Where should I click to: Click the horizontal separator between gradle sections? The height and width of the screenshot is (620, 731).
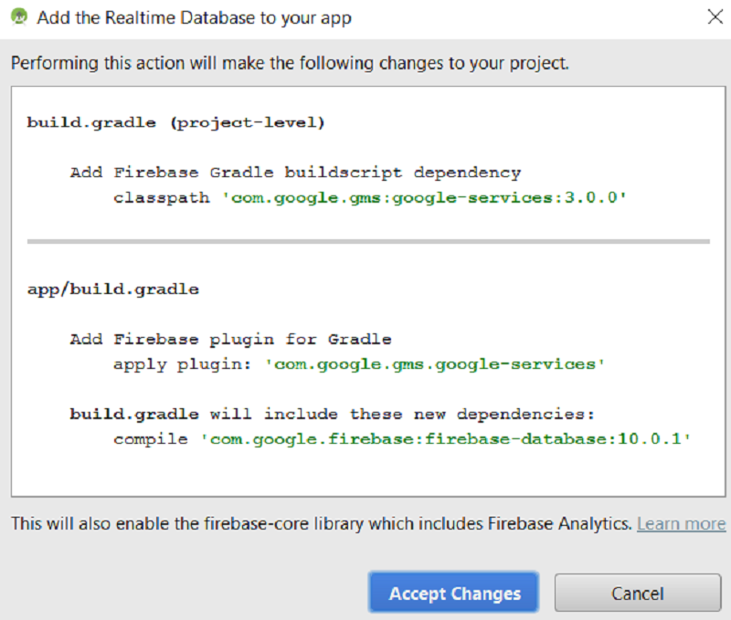(x=368, y=241)
